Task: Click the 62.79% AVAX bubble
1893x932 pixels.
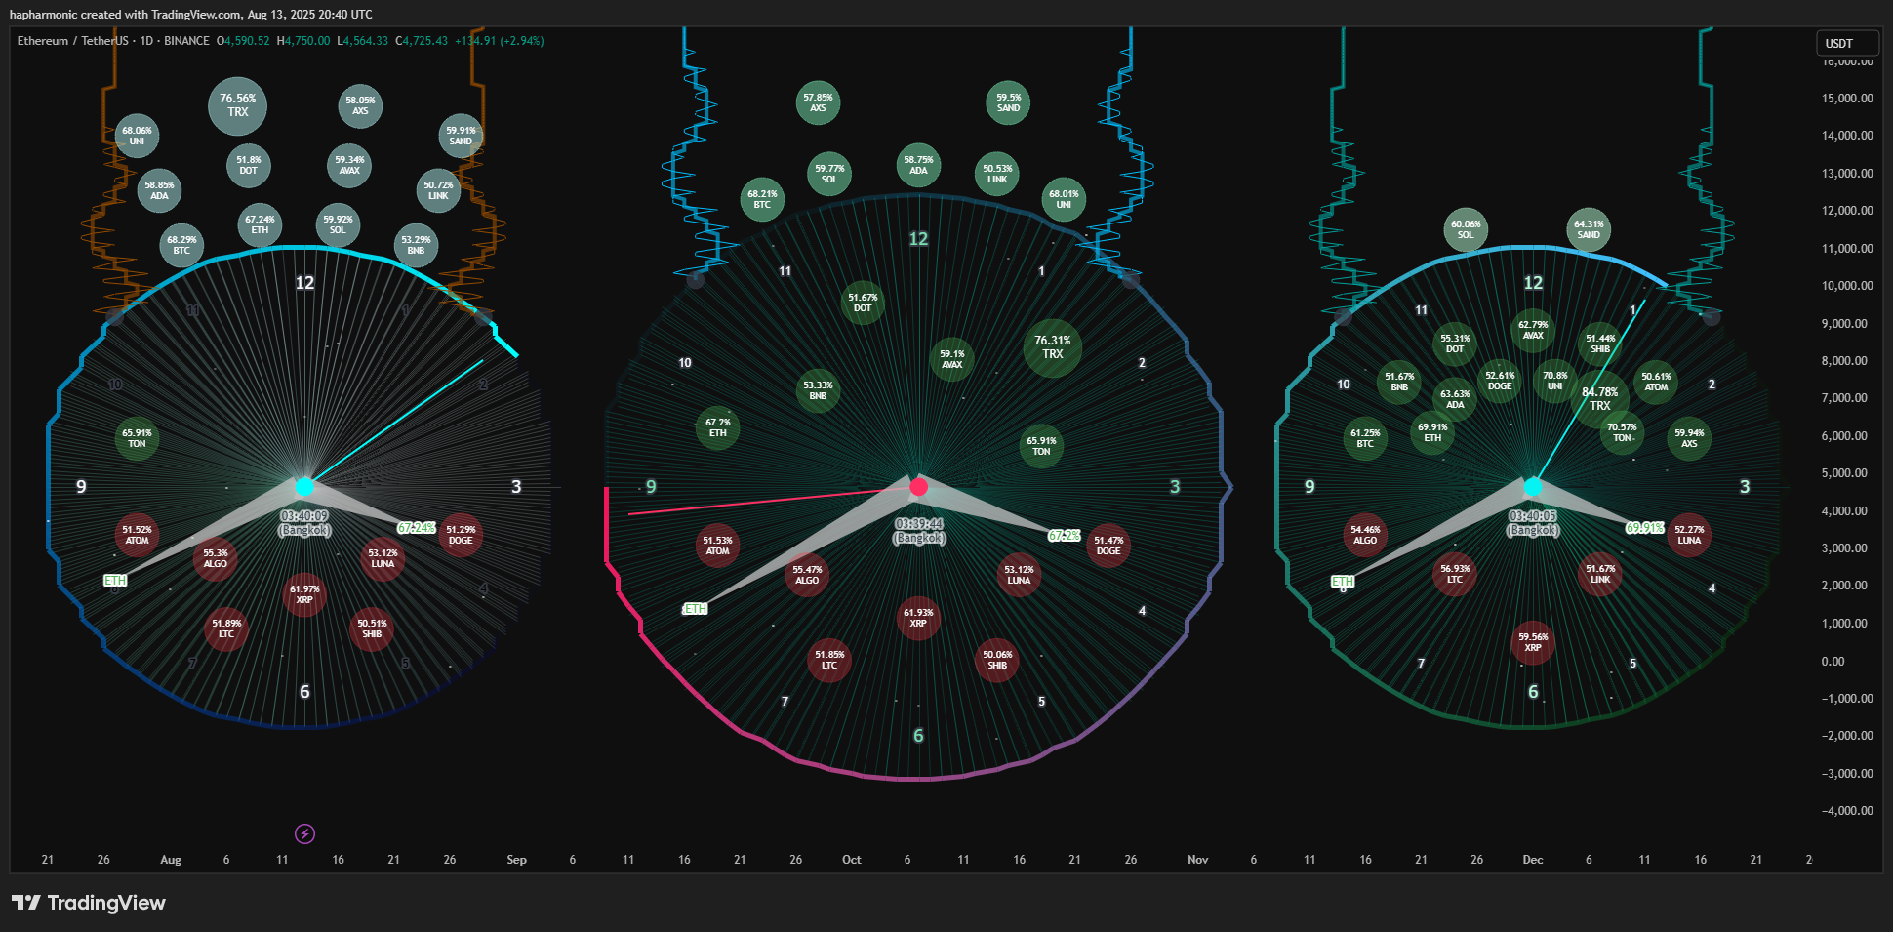Action: click(1533, 330)
